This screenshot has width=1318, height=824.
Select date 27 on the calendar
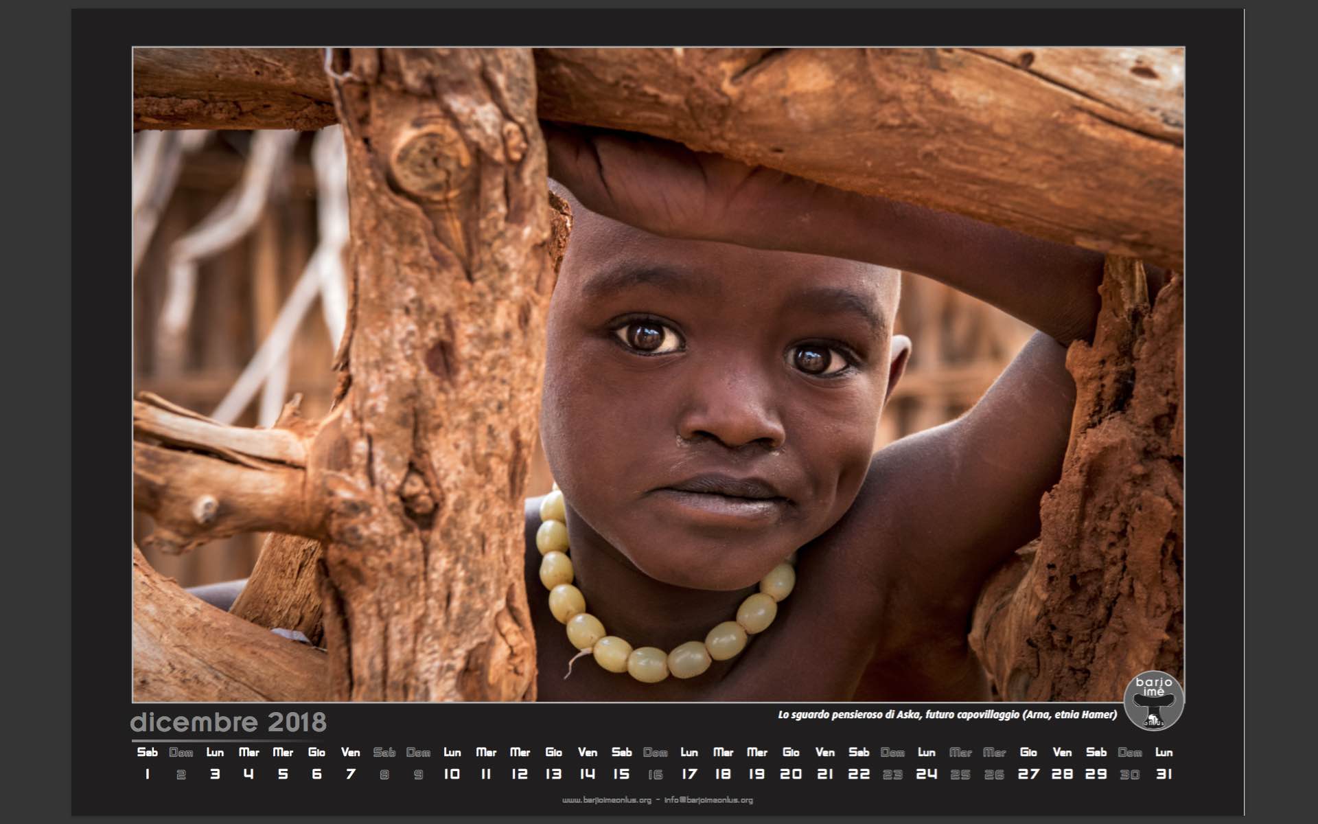(1028, 775)
